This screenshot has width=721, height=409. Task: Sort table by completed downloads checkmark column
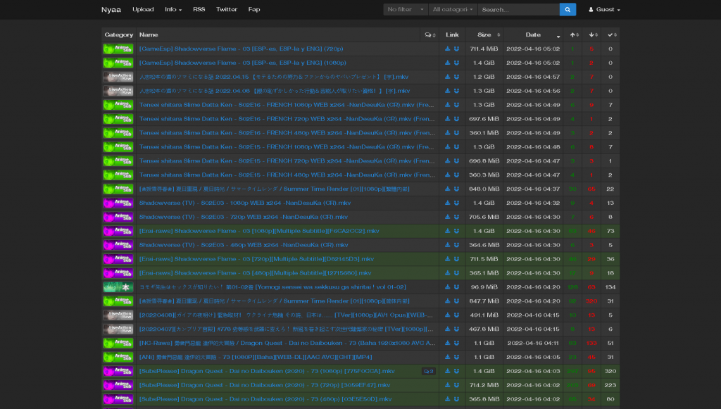[610, 34]
